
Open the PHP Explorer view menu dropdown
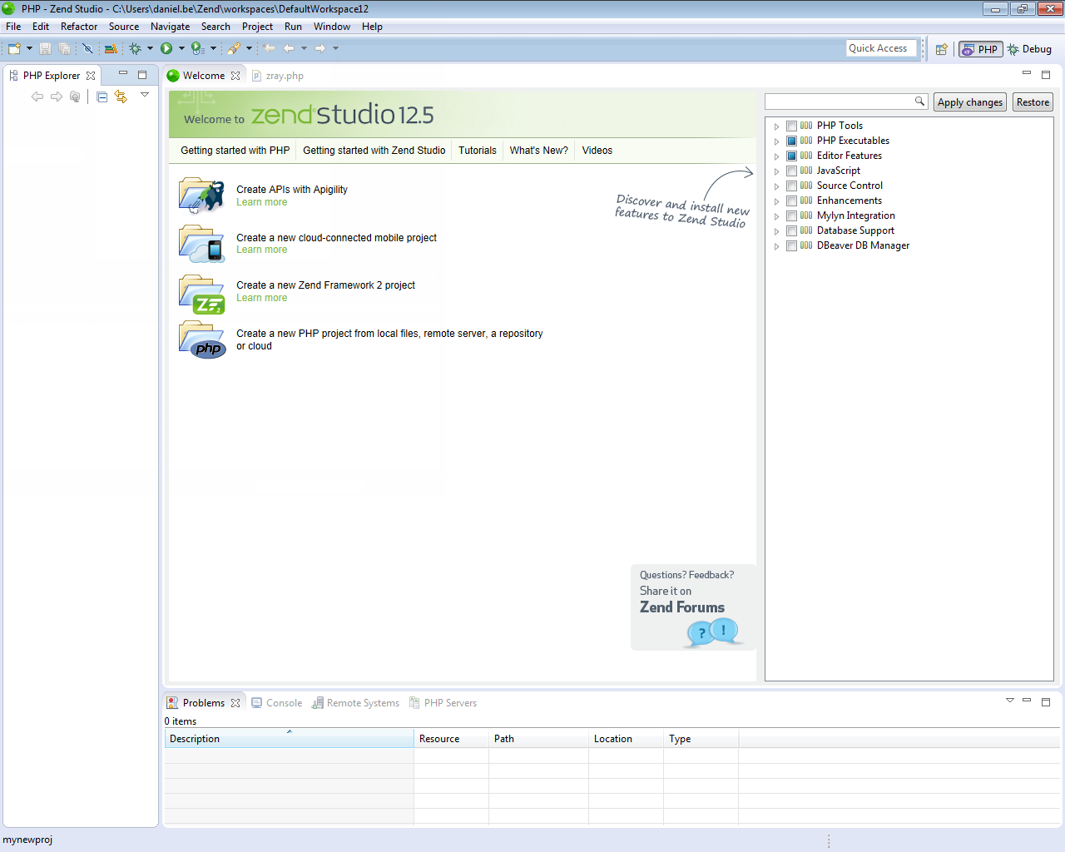145,95
